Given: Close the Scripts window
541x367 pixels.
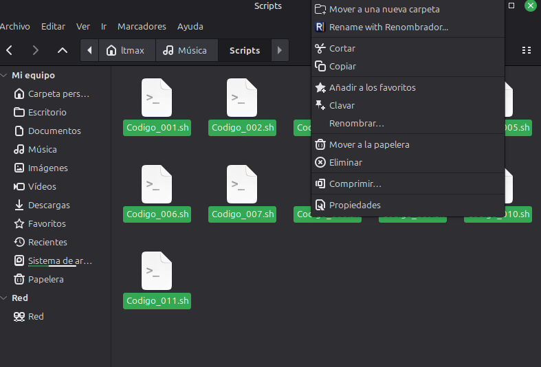Looking at the screenshot, I should click(530, 5).
